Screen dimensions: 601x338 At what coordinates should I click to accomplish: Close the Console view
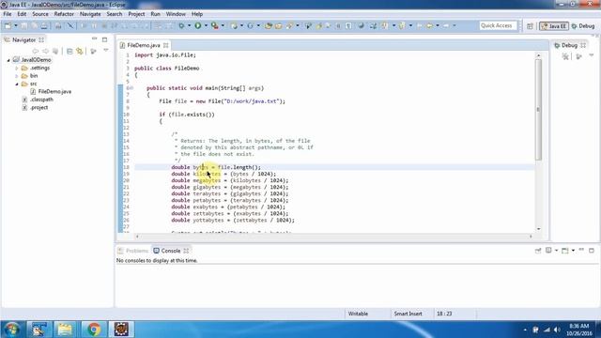[186, 251]
